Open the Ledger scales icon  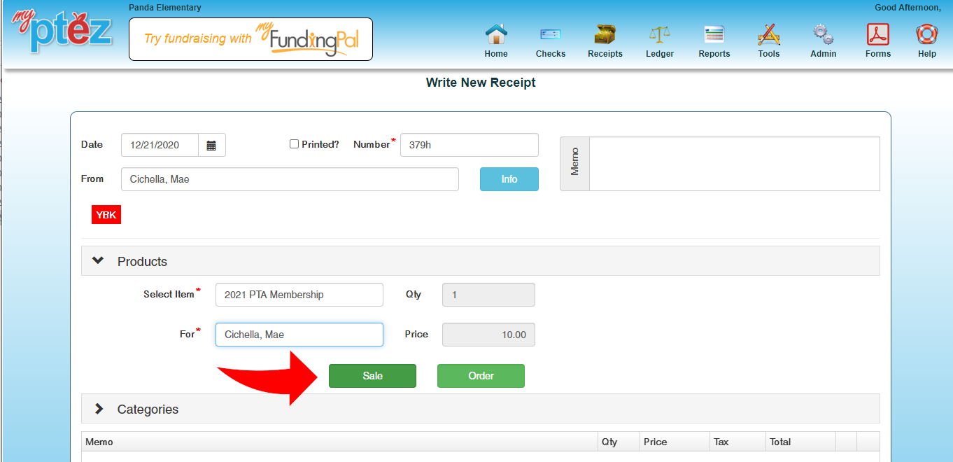point(659,34)
